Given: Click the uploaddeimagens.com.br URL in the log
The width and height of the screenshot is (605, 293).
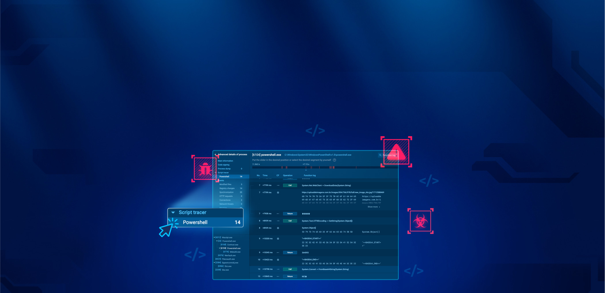Looking at the screenshot, I should tap(343, 192).
